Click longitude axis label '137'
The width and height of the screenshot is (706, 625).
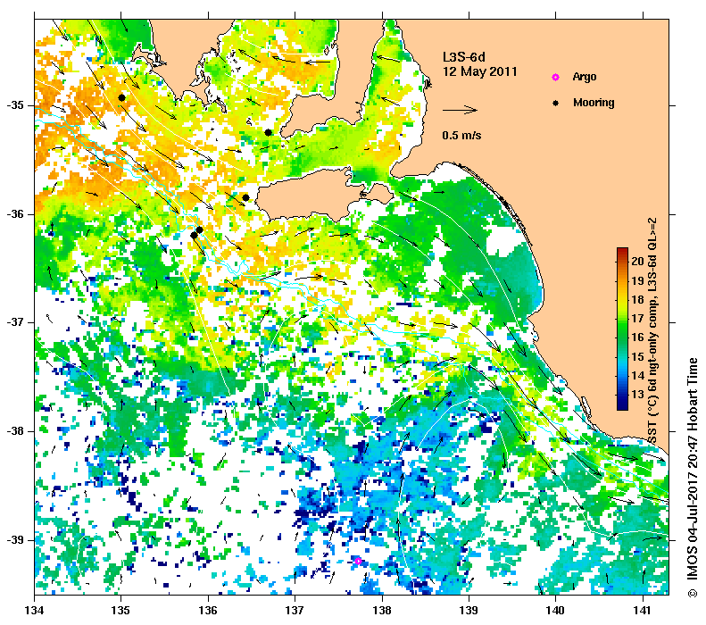coord(295,610)
